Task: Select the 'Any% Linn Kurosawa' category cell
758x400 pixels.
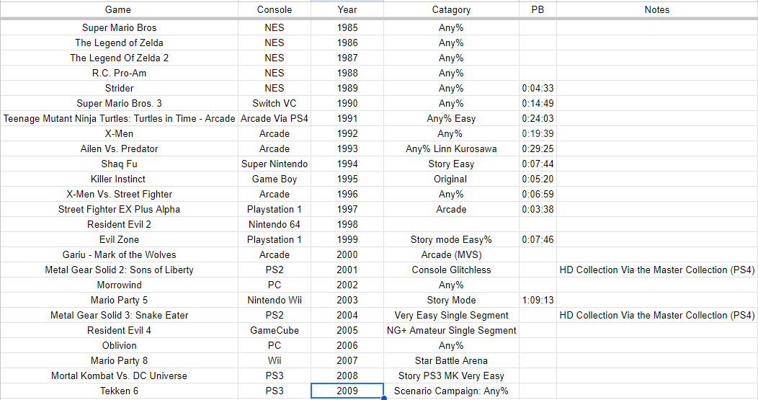Action: pos(451,149)
